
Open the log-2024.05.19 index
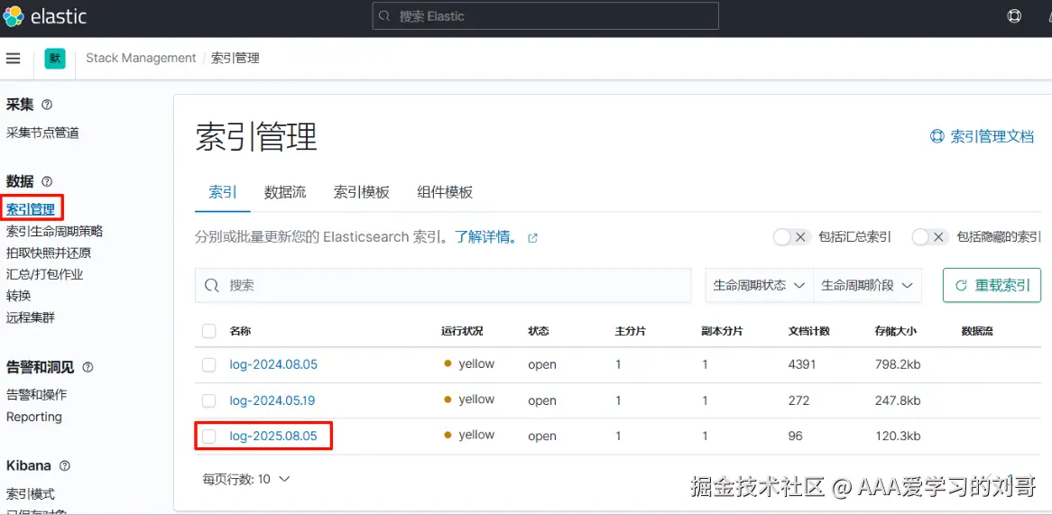272,401
